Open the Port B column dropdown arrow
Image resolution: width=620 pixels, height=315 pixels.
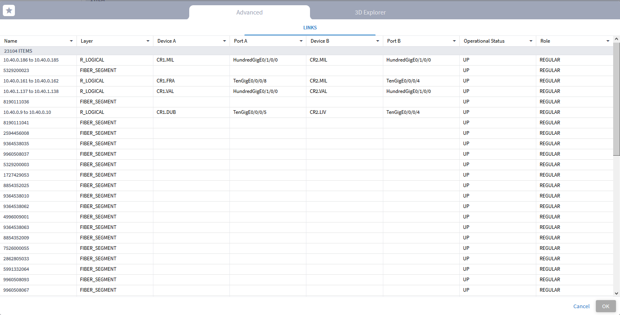pyautogui.click(x=454, y=41)
